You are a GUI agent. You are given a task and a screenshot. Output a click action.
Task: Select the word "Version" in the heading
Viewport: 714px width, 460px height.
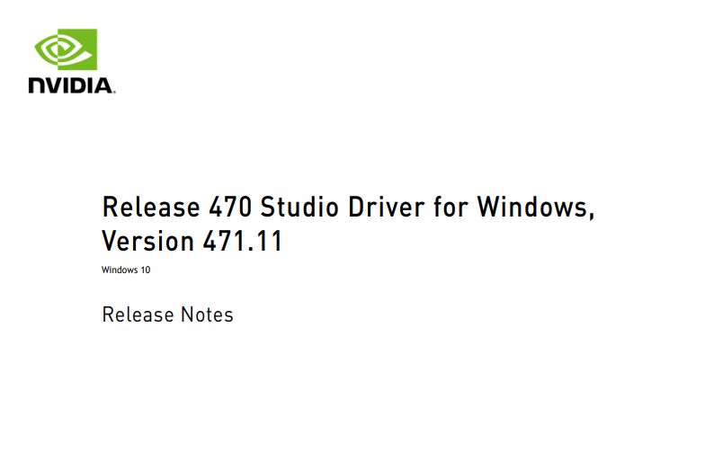[148, 241]
